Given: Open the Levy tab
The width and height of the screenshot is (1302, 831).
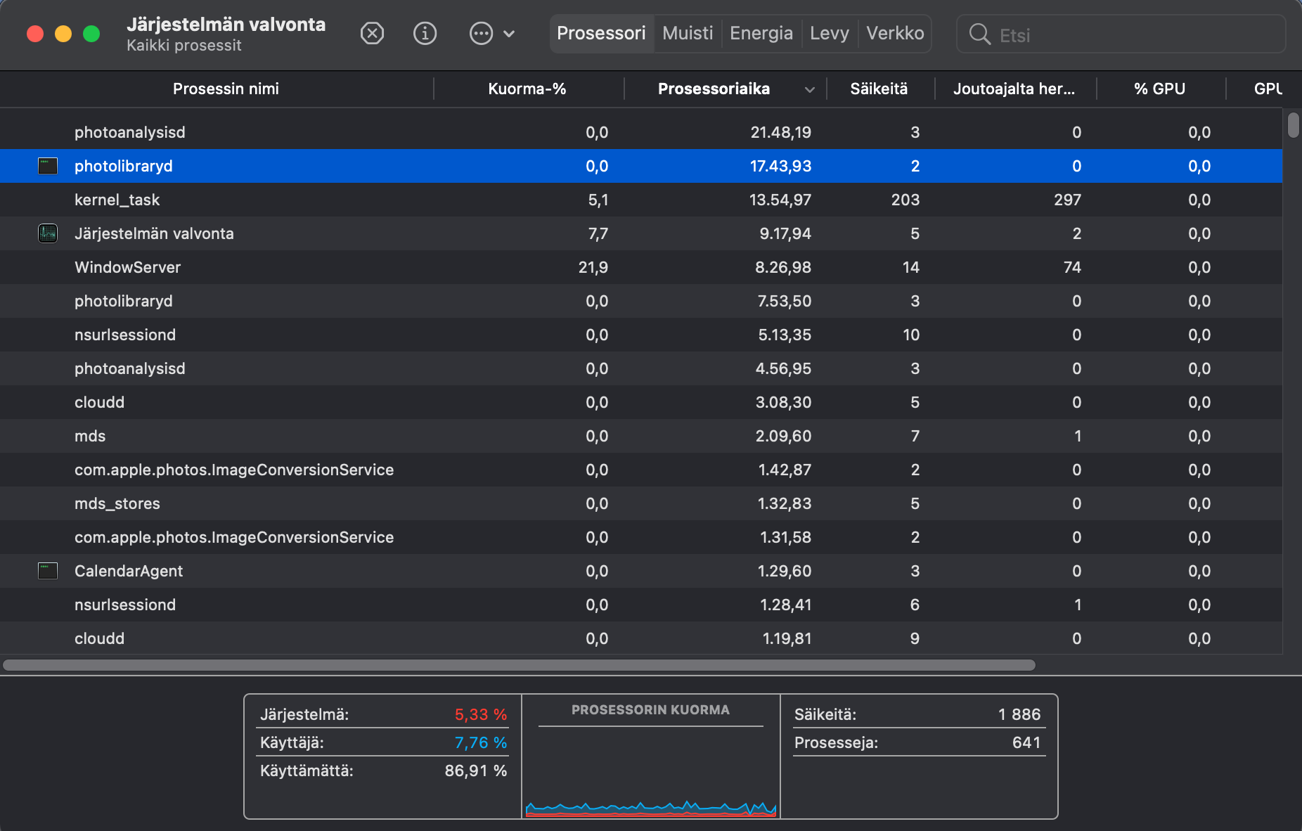Looking at the screenshot, I should (829, 33).
